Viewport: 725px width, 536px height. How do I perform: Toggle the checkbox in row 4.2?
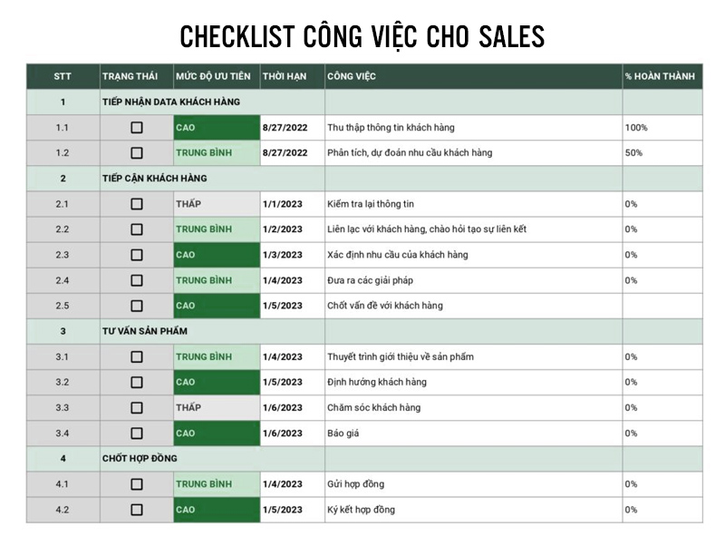pyautogui.click(x=137, y=510)
